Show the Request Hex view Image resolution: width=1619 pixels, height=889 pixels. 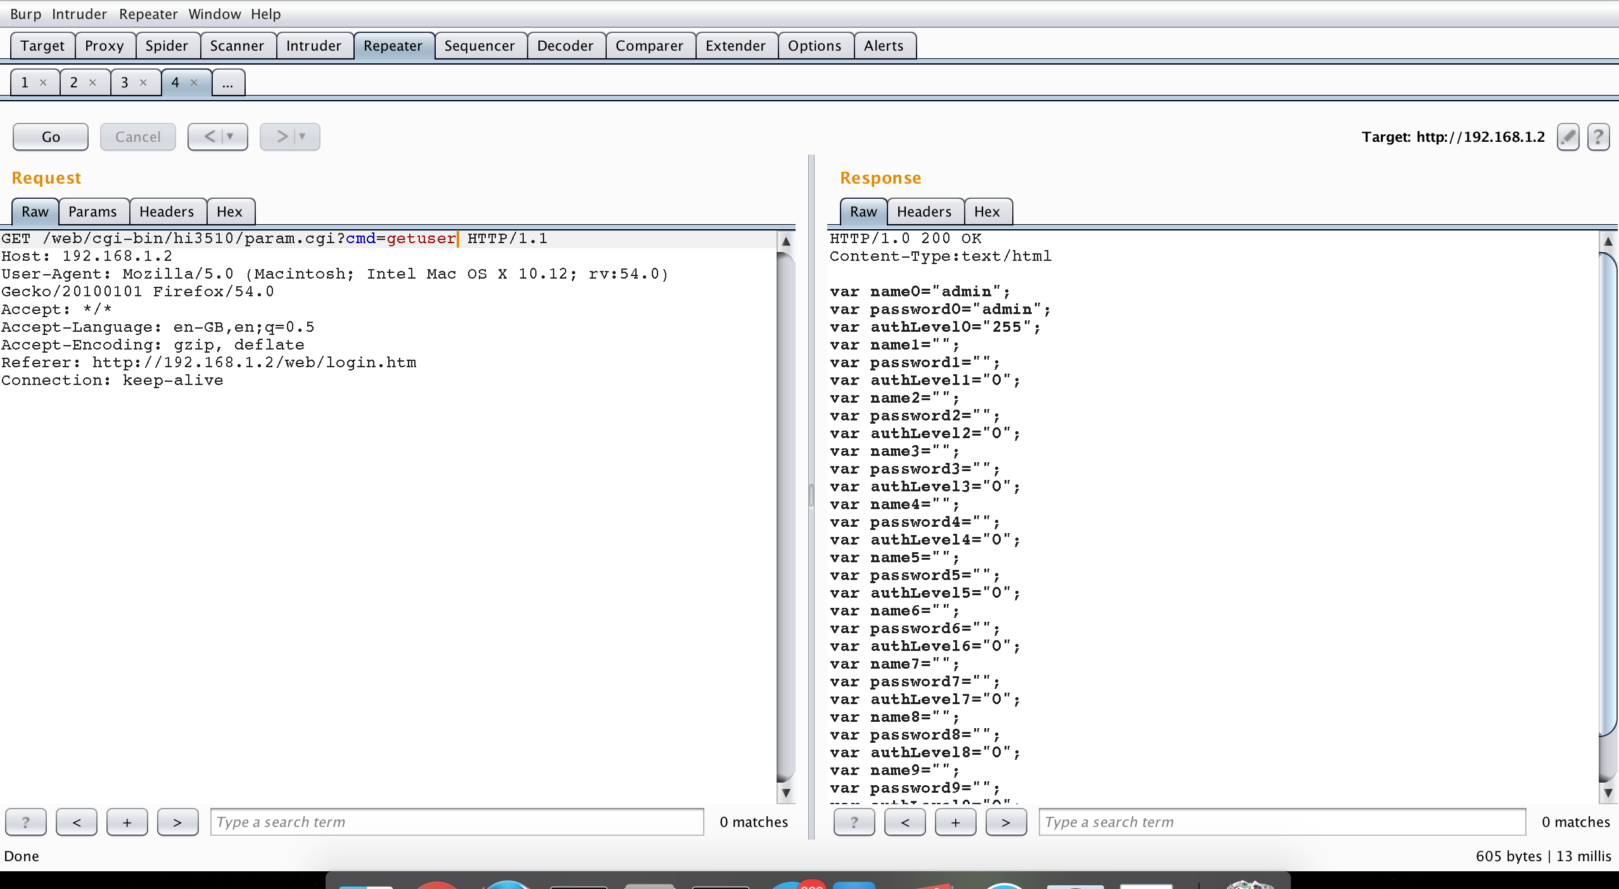(x=230, y=211)
